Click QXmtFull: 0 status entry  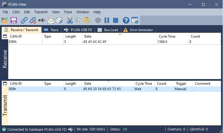(x=199, y=129)
